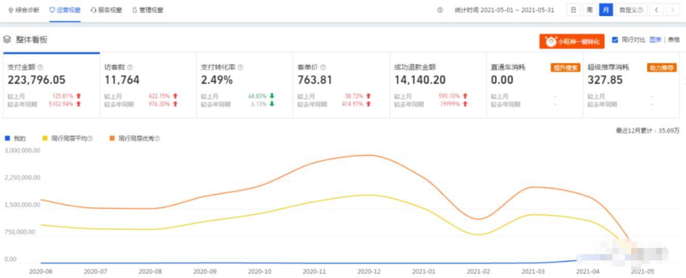Click the info icon beside 统计时间
The width and height of the screenshot is (686, 278).
[x=440, y=10]
